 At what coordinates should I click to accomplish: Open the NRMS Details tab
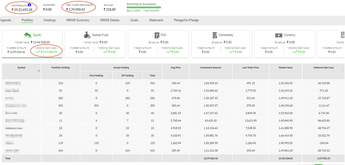110,20
